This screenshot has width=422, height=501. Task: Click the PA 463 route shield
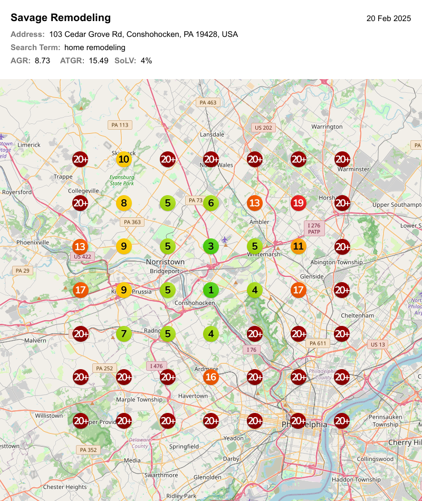208,102
